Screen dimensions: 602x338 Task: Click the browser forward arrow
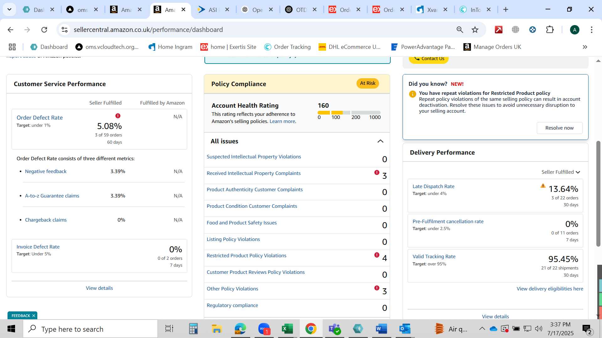tap(27, 30)
